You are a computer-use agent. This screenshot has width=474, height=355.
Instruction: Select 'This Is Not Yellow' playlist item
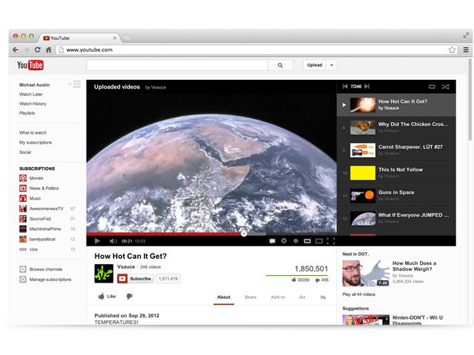coord(396,172)
